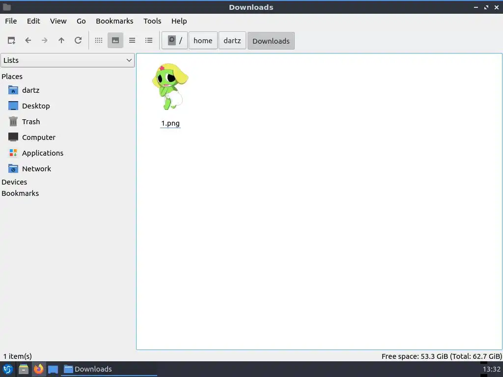This screenshot has height=377, width=503.
Task: Open the Lubuntu start menu
Action: click(8, 369)
